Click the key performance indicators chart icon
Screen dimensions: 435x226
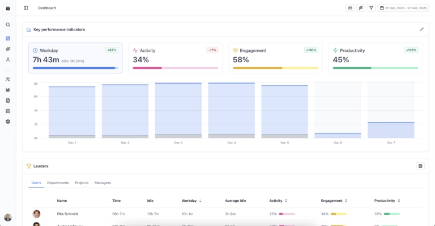point(28,29)
